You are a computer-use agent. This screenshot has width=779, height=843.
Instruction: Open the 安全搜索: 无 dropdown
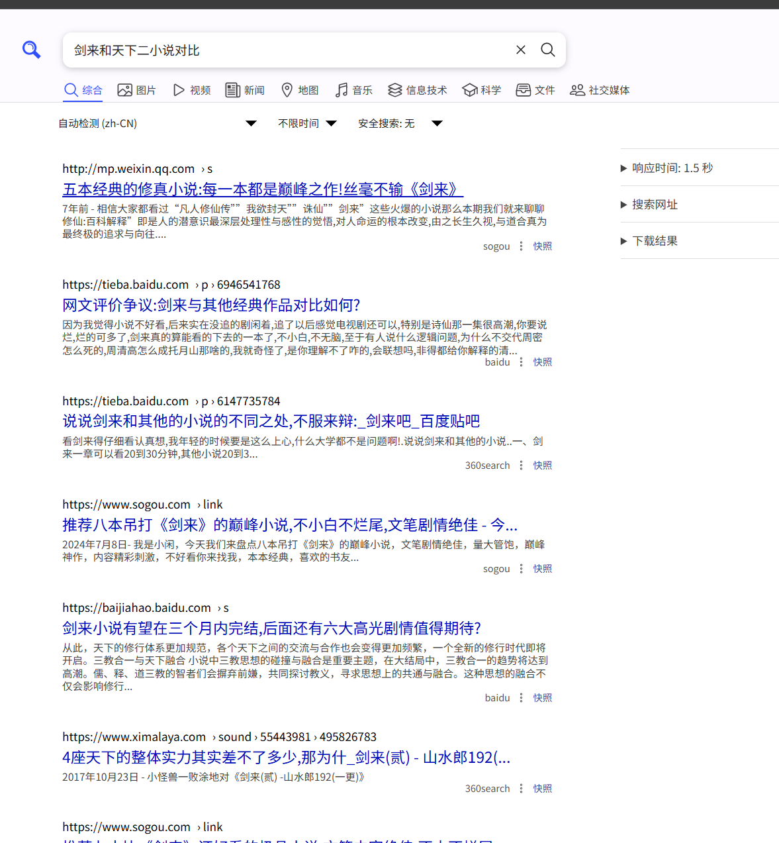point(400,123)
